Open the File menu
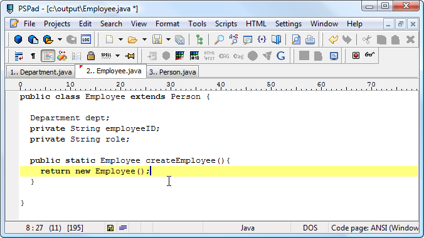The width and height of the screenshot is (424, 238). (29, 24)
